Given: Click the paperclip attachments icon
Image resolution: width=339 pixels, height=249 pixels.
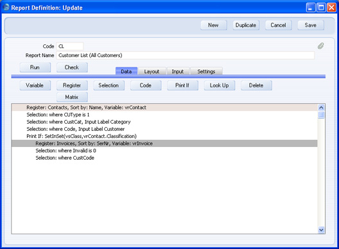Looking at the screenshot, I should [x=320, y=46].
